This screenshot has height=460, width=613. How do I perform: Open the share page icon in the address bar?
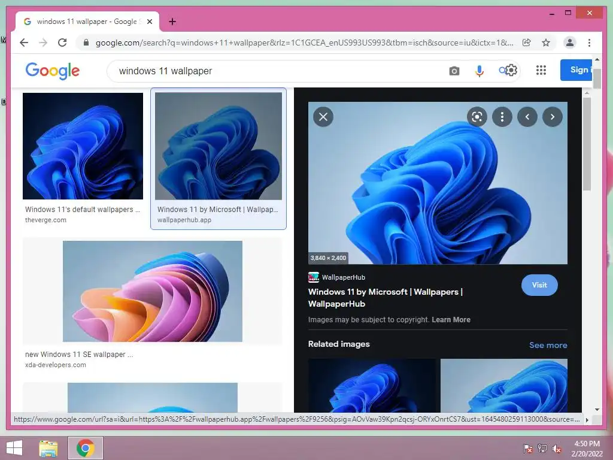point(527,43)
